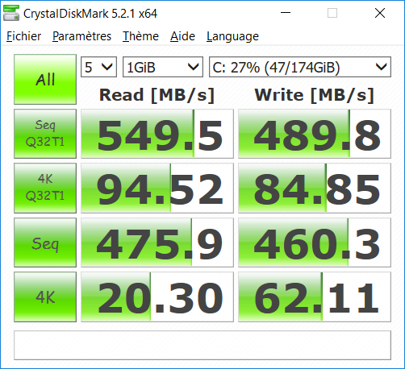The image size is (405, 369).
Task: Click the empty comment field at bottom
Action: [x=202, y=346]
